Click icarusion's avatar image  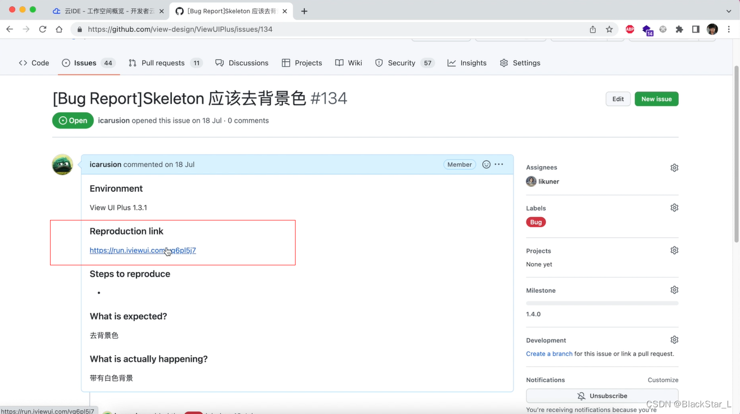[62, 164]
